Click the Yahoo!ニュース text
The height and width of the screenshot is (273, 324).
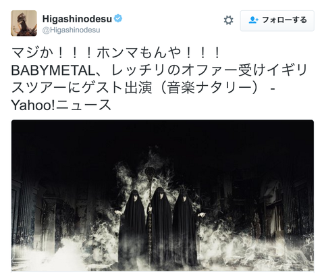point(61,105)
